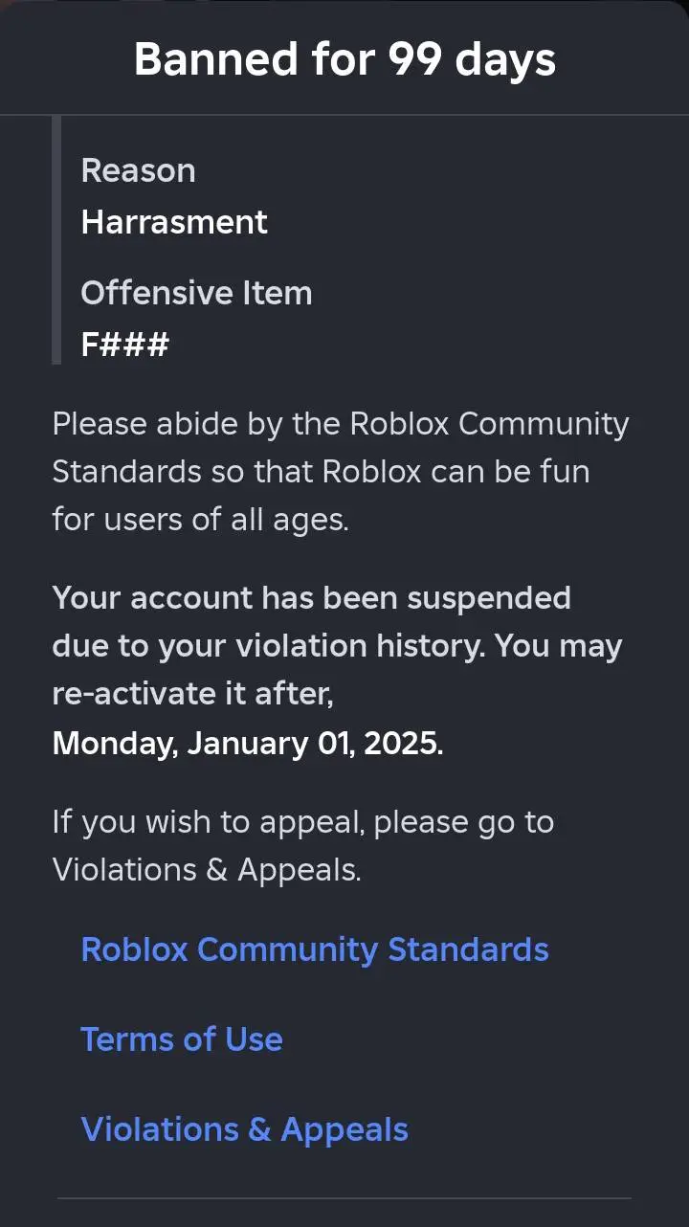Click the "for users of all ages" line
This screenshot has width=689, height=1227.
(x=199, y=520)
